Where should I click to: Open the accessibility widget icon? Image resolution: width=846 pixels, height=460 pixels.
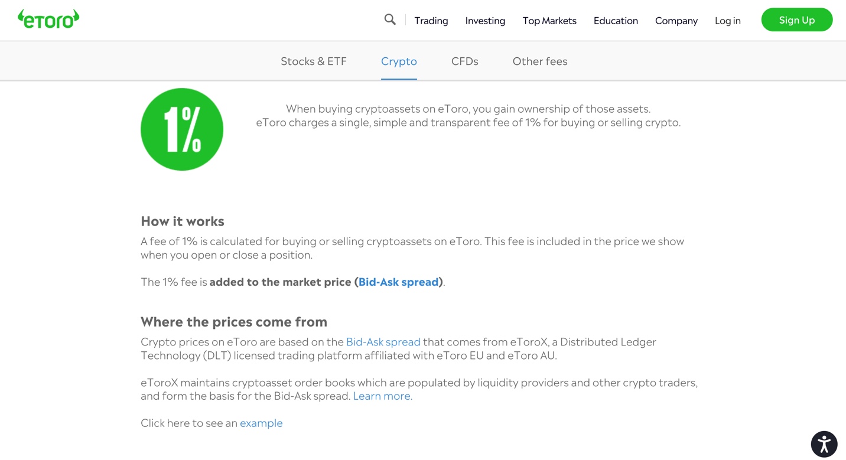[824, 444]
